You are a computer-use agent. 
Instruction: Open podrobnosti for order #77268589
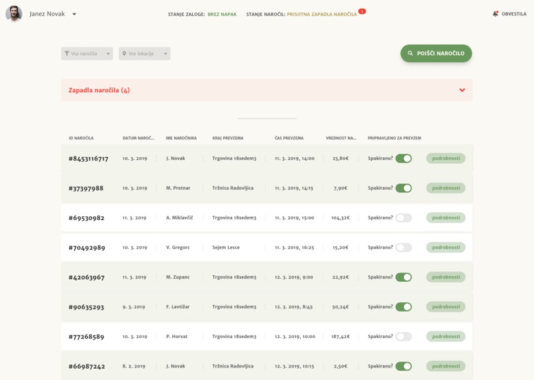(x=446, y=336)
